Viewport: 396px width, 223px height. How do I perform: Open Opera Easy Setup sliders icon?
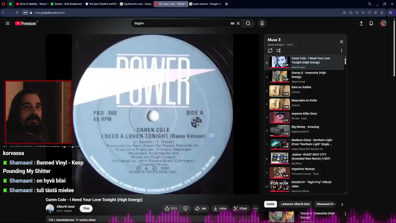376,13
